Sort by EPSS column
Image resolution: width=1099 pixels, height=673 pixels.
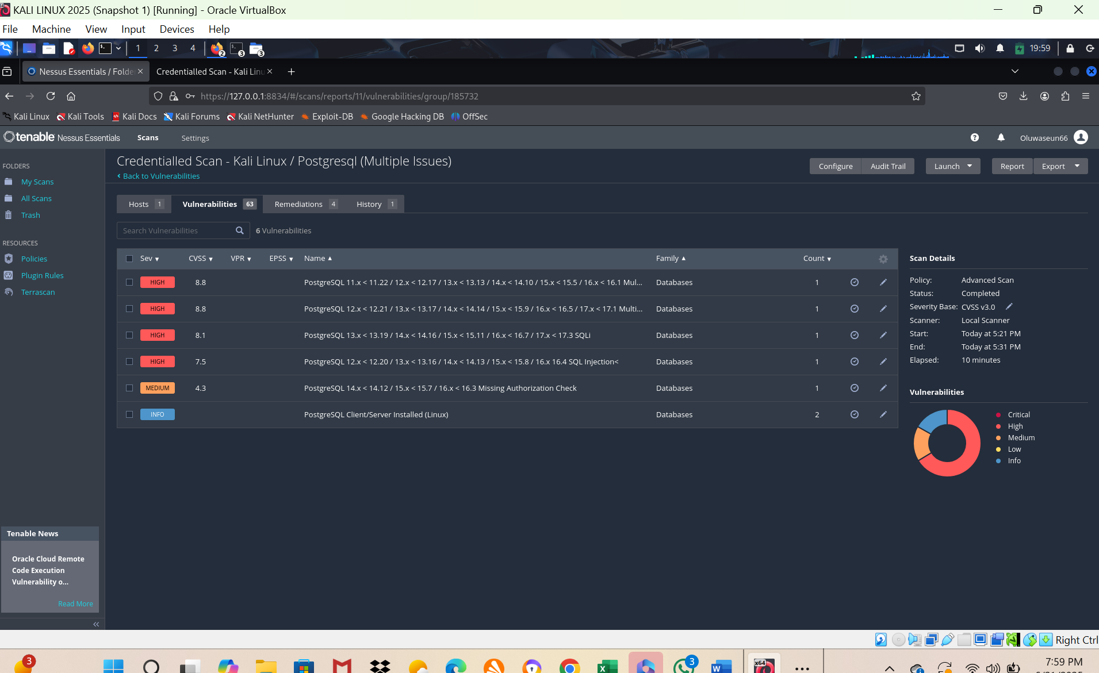tap(281, 259)
